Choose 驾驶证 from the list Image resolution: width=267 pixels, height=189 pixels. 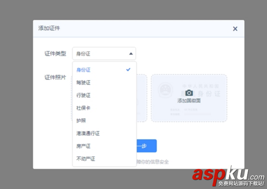[105, 83]
